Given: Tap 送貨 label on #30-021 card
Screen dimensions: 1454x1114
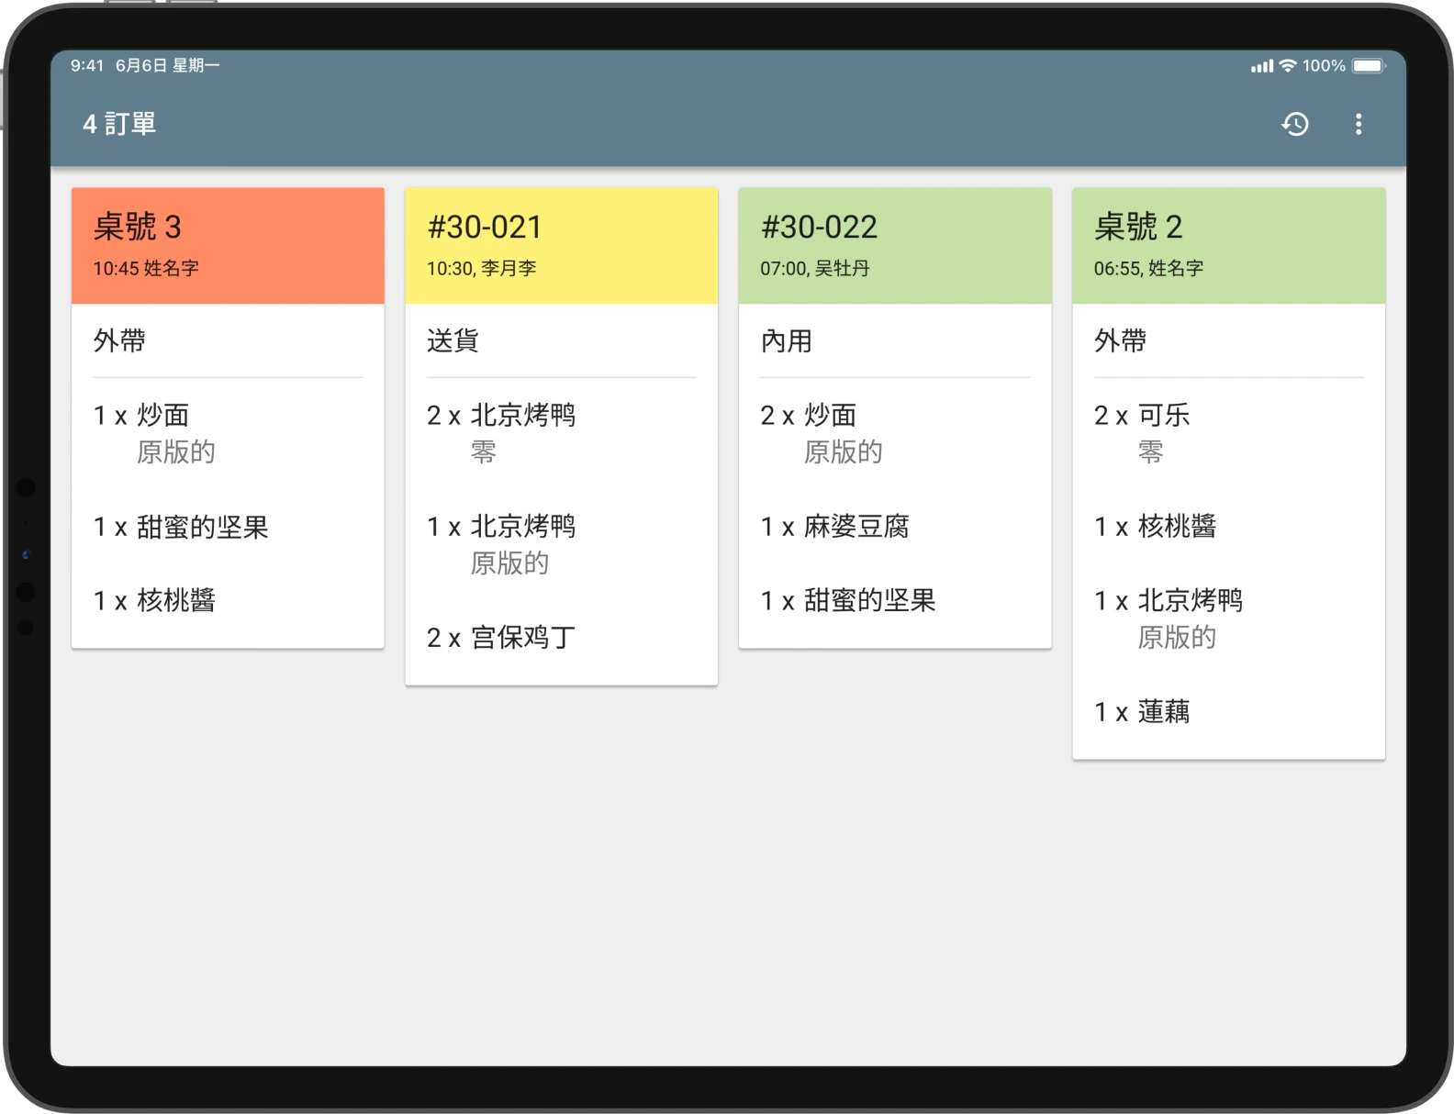Looking at the screenshot, I should (453, 340).
